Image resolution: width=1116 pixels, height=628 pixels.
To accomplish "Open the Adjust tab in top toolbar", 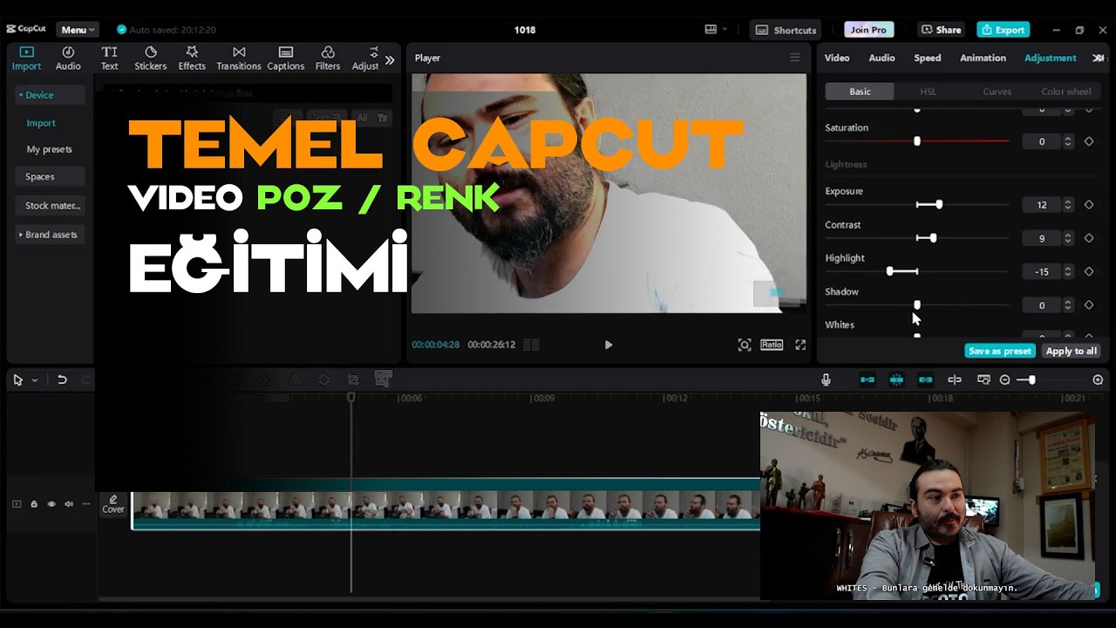I will [x=367, y=58].
